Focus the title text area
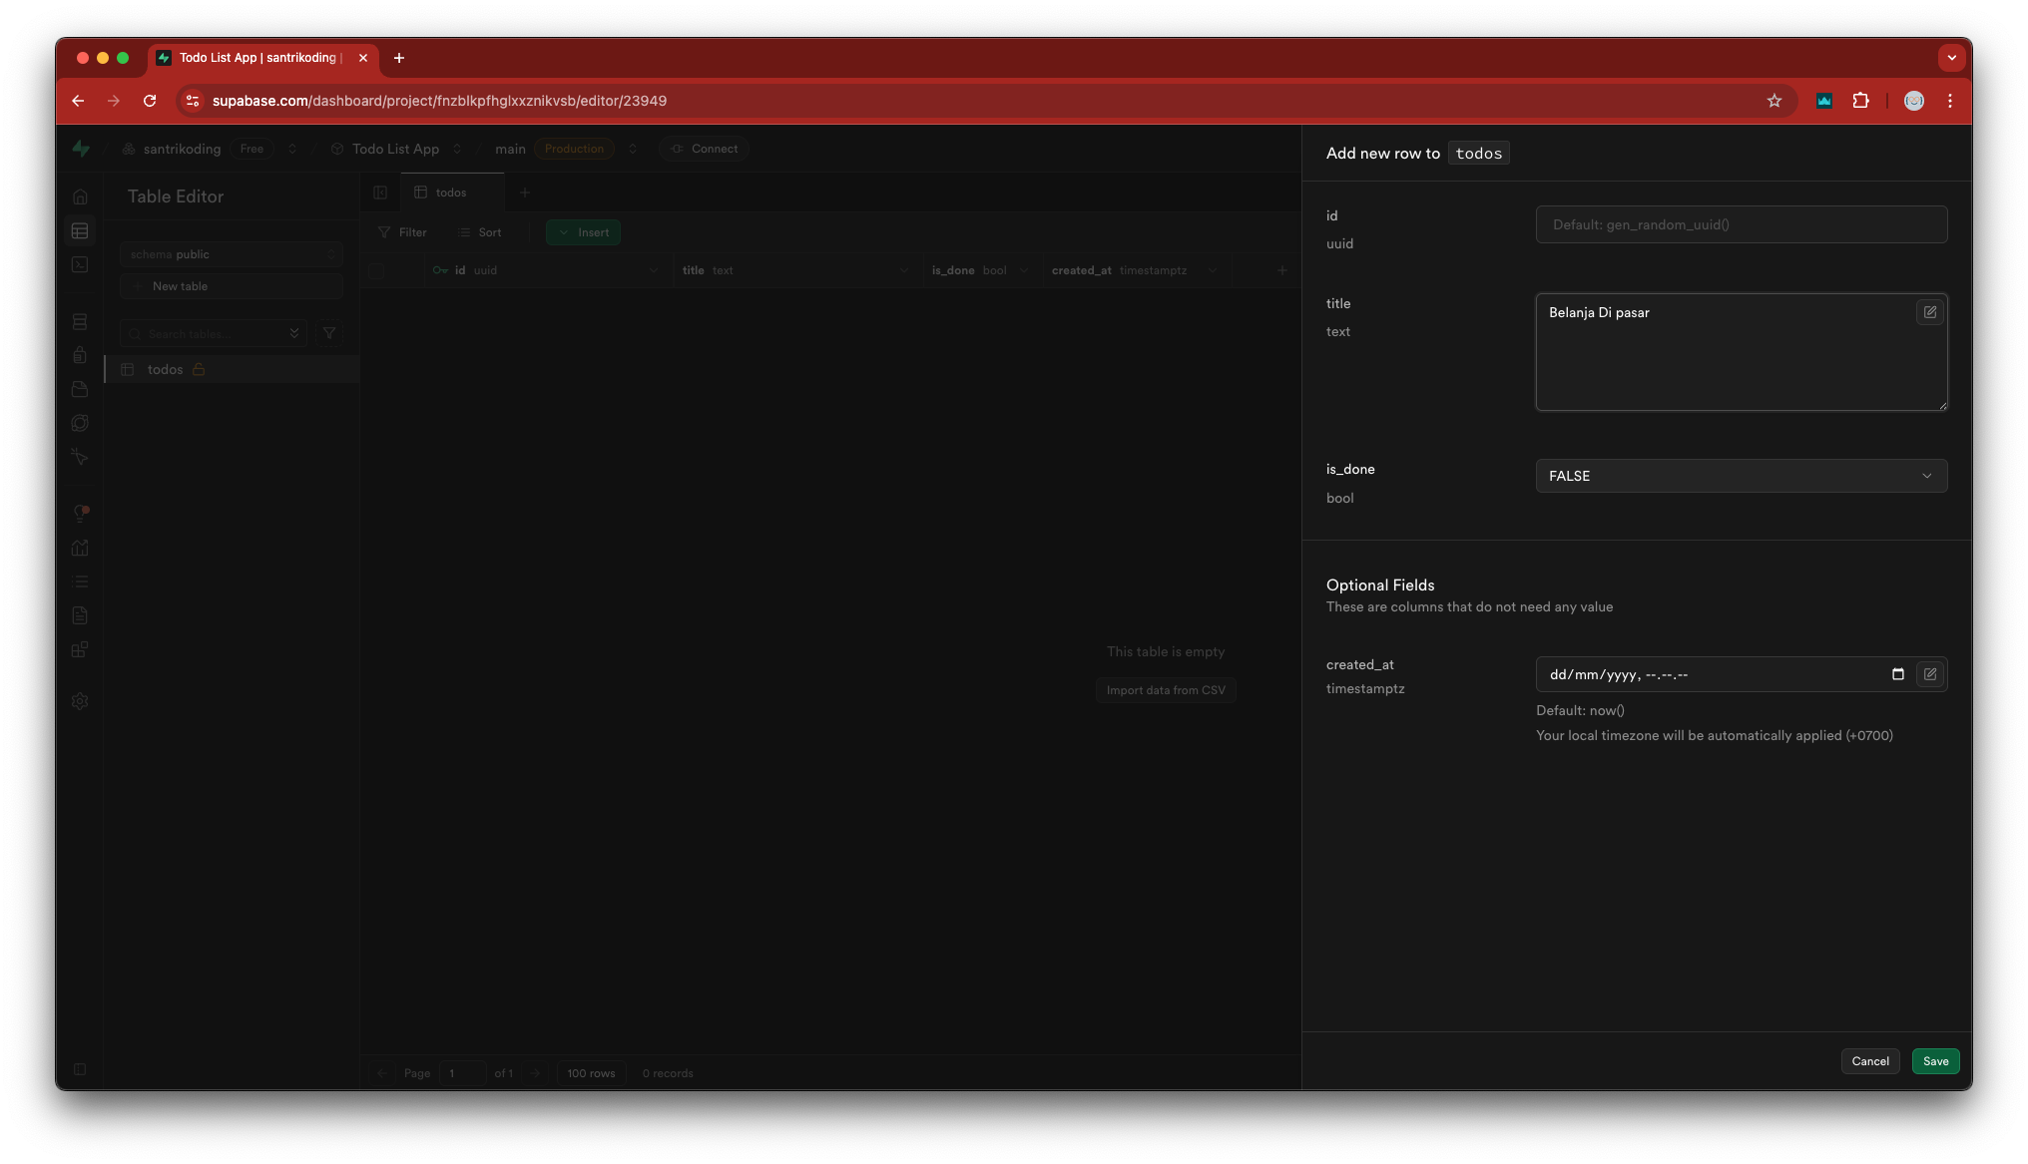This screenshot has height=1164, width=2028. click(1741, 352)
